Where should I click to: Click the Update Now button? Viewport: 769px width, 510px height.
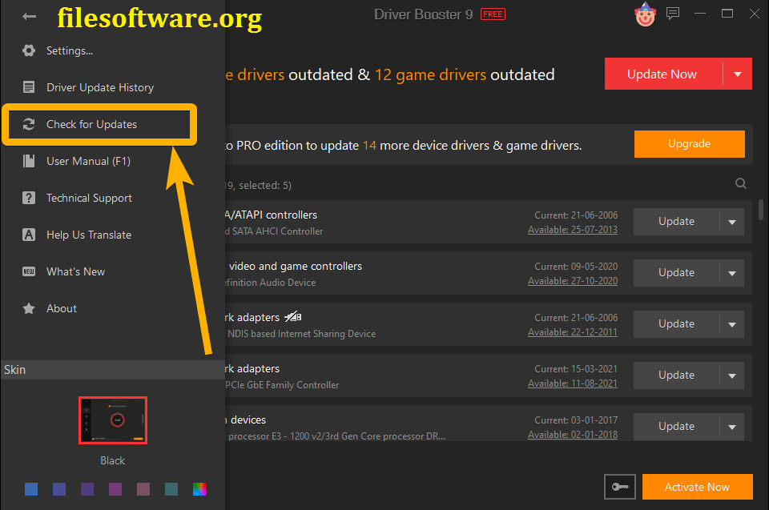pyautogui.click(x=663, y=74)
